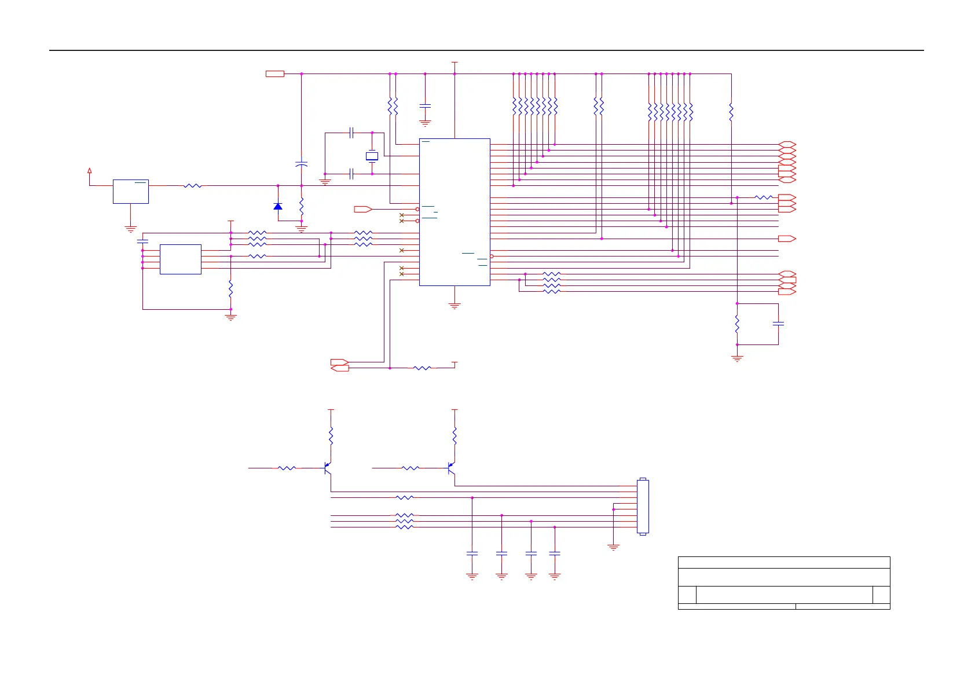
Task: Select the resistor in the parallel RC at right
Action: (737, 324)
